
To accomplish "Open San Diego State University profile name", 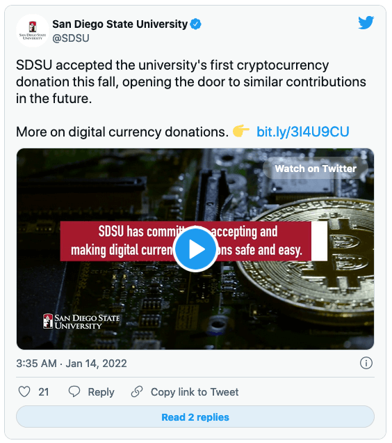I will (x=120, y=24).
